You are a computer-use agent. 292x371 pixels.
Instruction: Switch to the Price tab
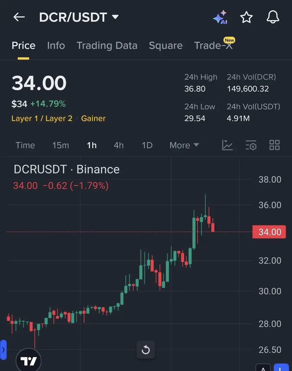[x=24, y=45]
